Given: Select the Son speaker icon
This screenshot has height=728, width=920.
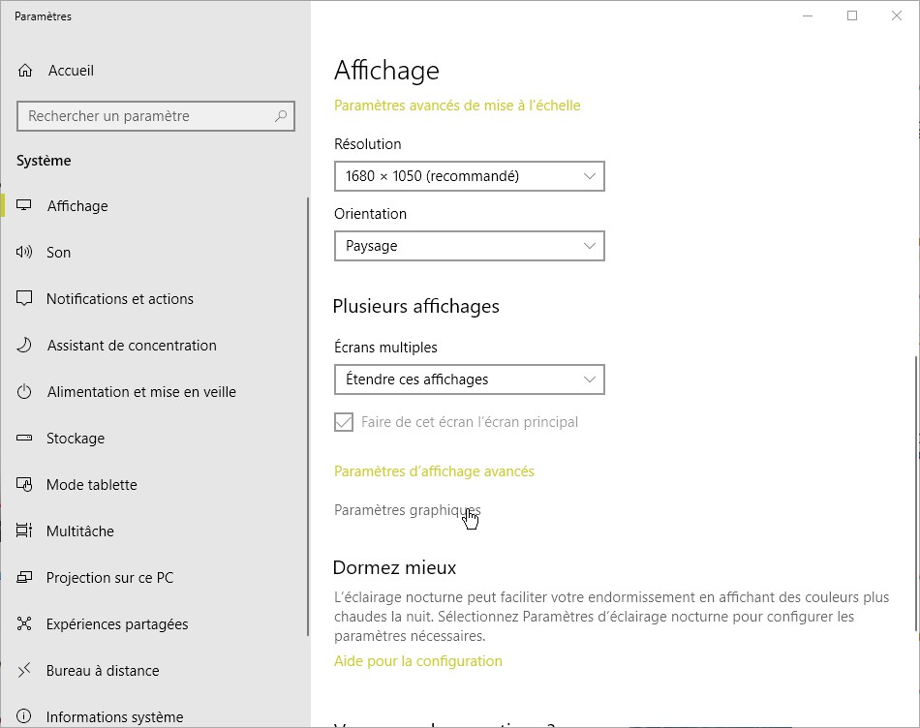Looking at the screenshot, I should [25, 253].
